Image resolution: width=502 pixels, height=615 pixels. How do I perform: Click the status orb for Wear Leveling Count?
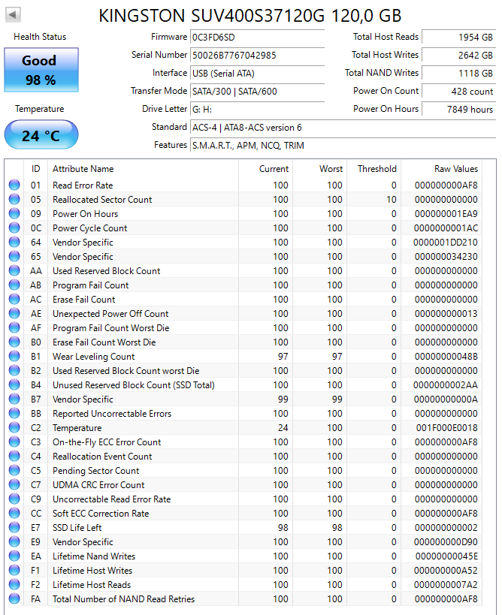point(14,357)
